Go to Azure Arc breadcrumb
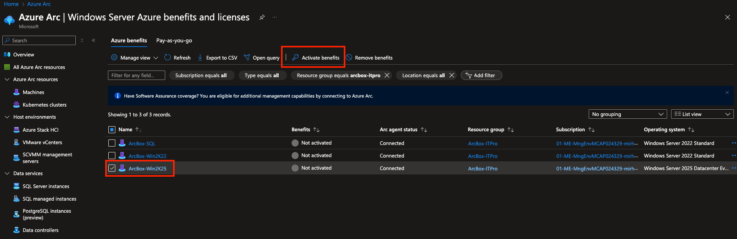 coord(39,4)
